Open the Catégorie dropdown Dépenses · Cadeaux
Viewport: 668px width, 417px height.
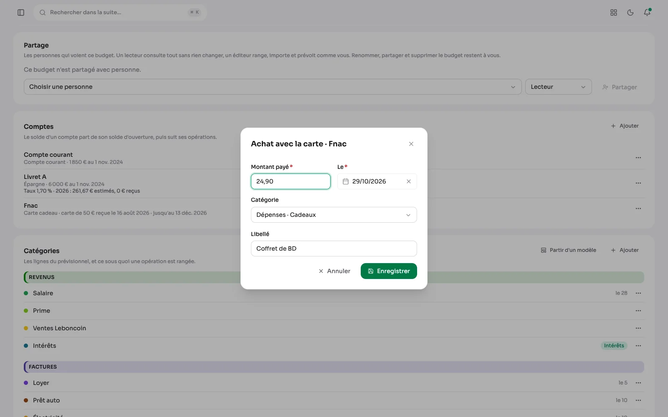point(334,215)
